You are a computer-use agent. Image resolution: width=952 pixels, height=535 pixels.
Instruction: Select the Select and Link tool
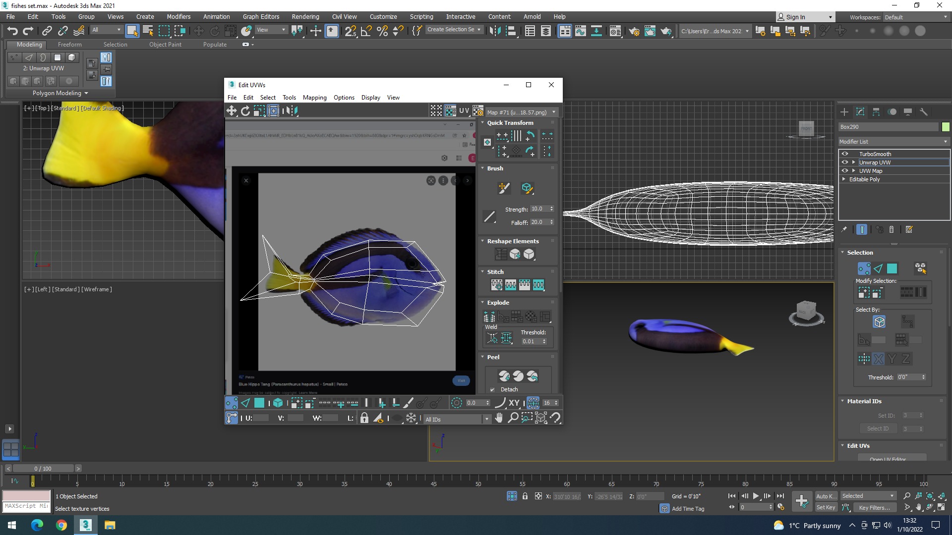[x=47, y=31]
